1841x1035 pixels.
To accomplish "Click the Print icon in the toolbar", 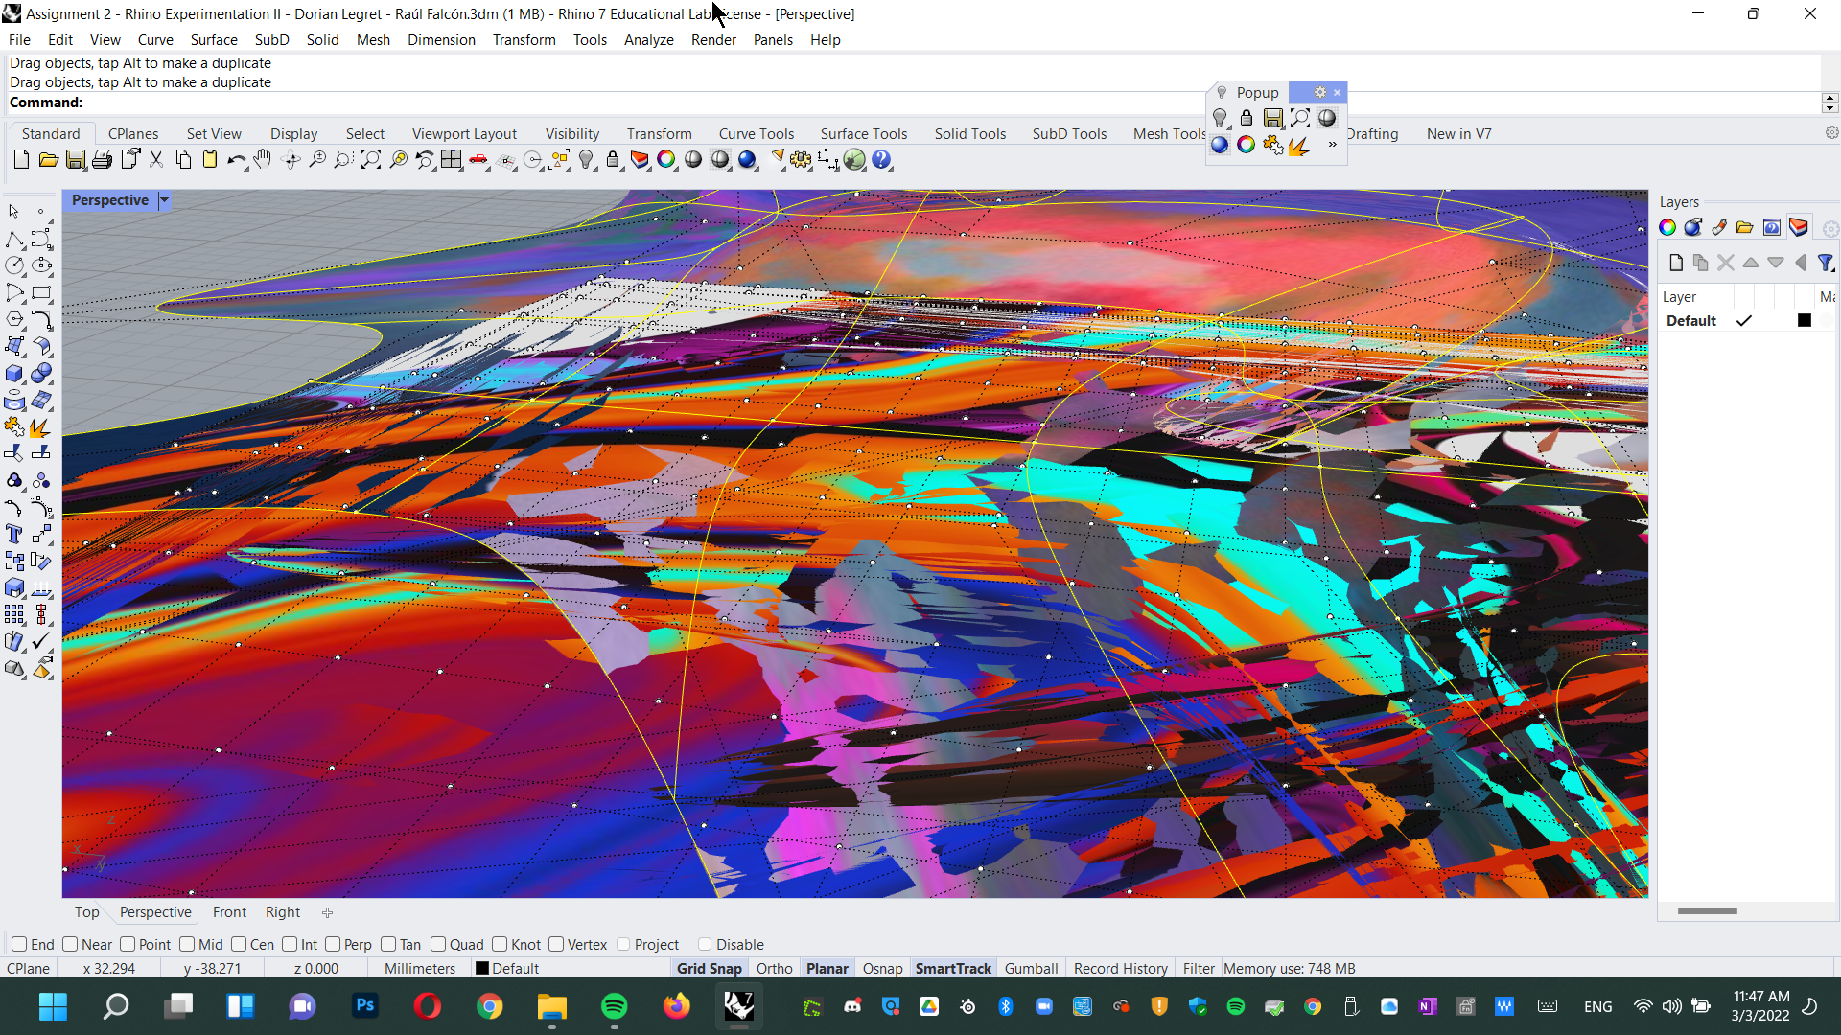I will tap(102, 160).
